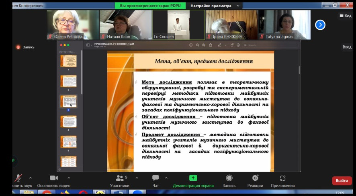Click the markup toolbar circle-A icon
356x196 pixels.
click(x=238, y=45)
